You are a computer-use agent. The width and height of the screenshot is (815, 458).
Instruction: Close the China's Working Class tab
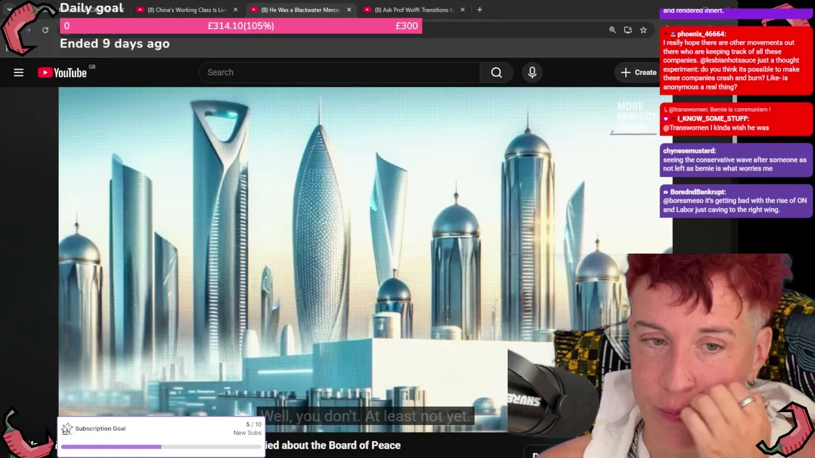pos(236,10)
